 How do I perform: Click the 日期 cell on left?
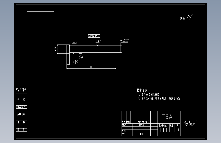[x=21, y=130]
